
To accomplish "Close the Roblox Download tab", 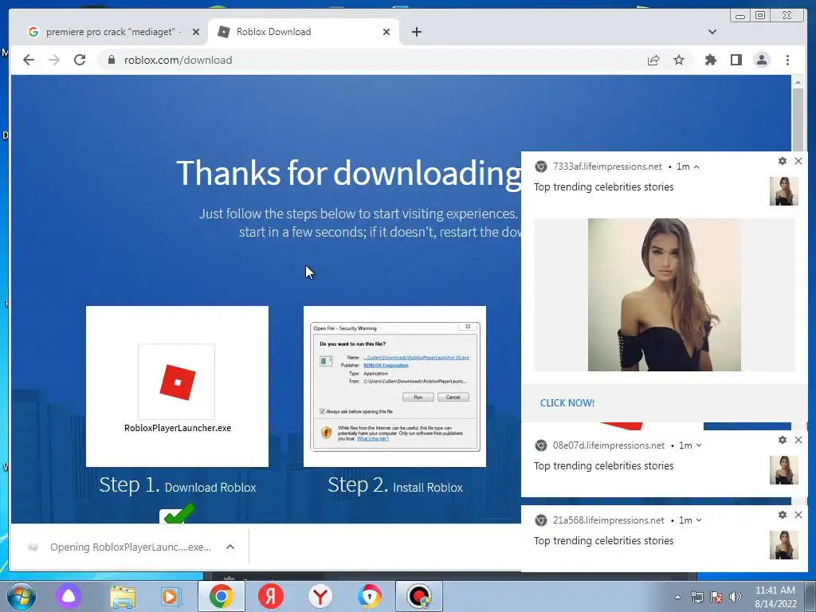I will click(386, 32).
